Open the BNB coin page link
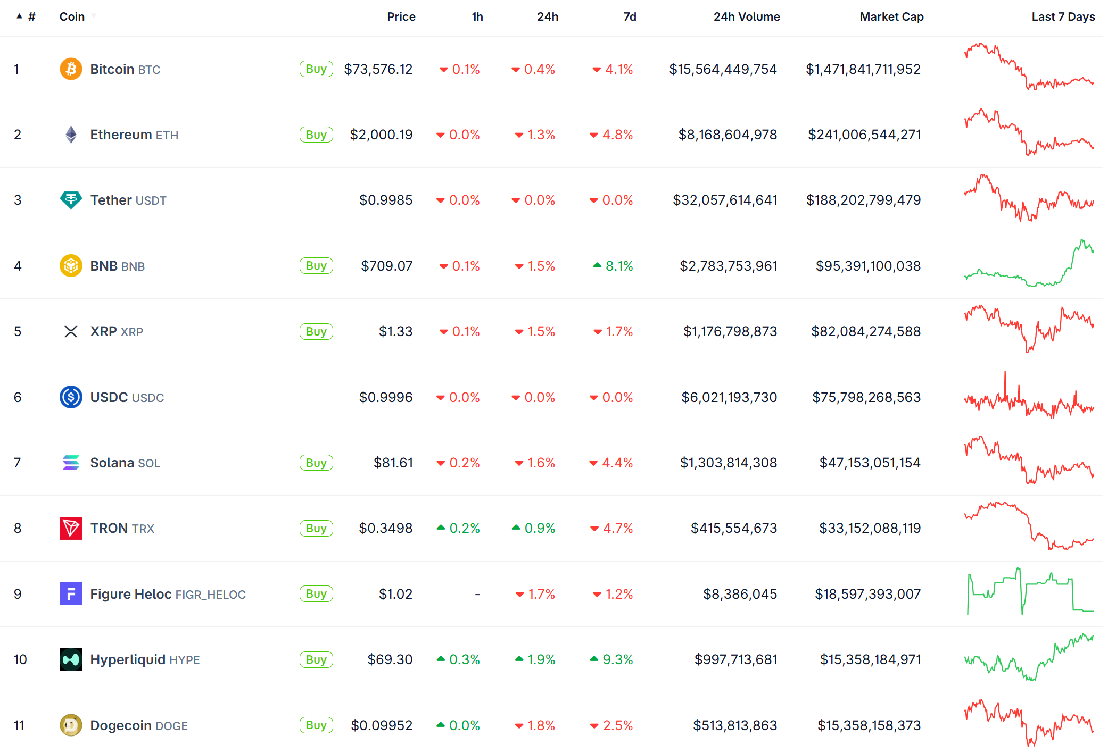 pos(118,266)
